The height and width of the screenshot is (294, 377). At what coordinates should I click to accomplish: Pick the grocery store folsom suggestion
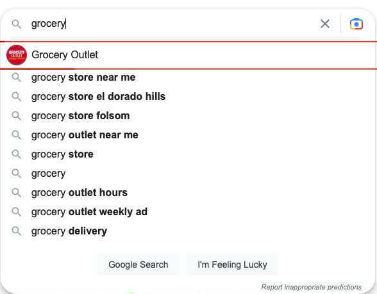(x=188, y=116)
